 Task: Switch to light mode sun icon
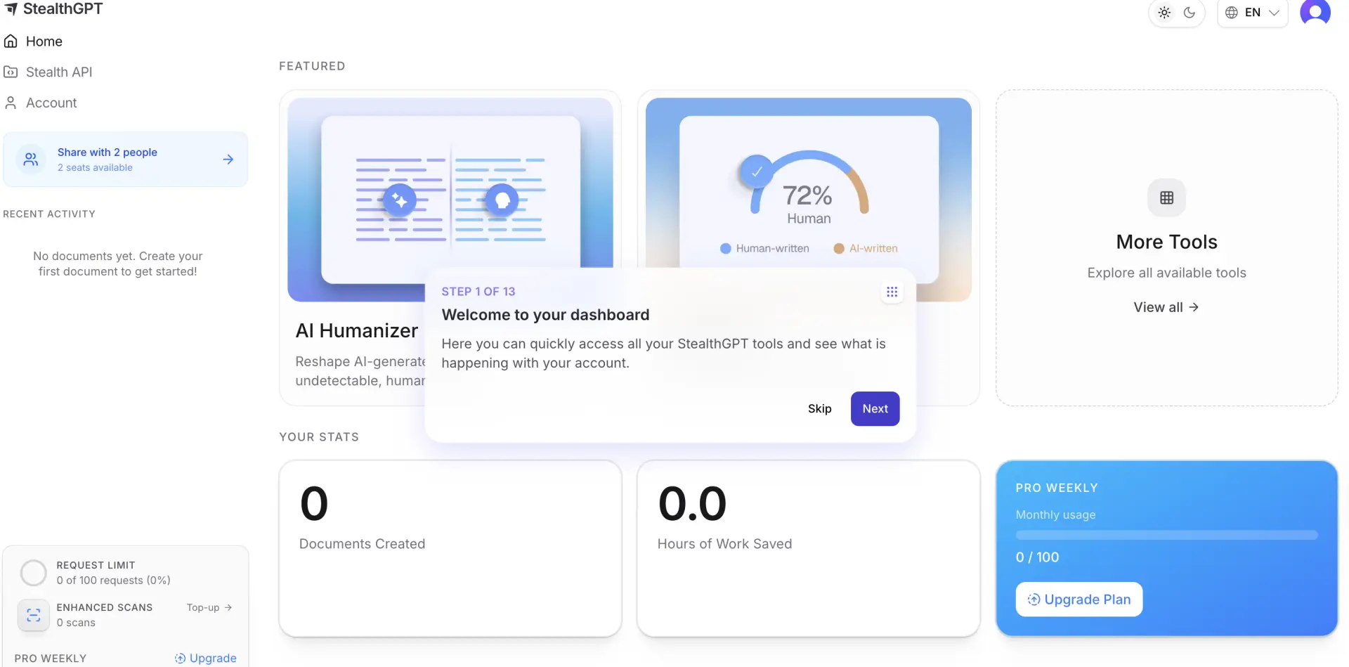[1164, 13]
